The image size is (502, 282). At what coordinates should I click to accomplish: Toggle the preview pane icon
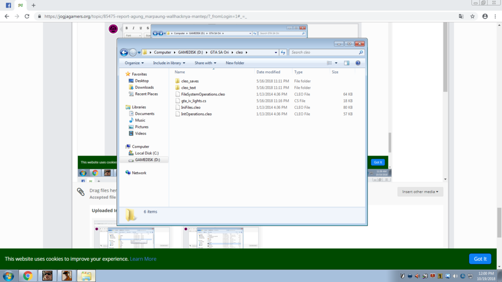click(347, 63)
